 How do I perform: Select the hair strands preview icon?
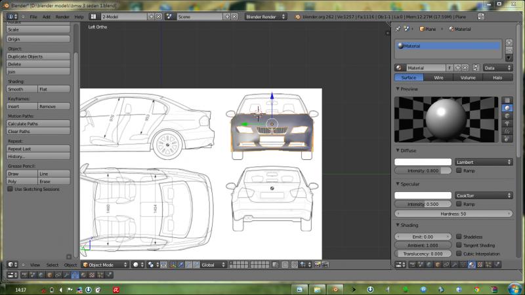tap(507, 131)
